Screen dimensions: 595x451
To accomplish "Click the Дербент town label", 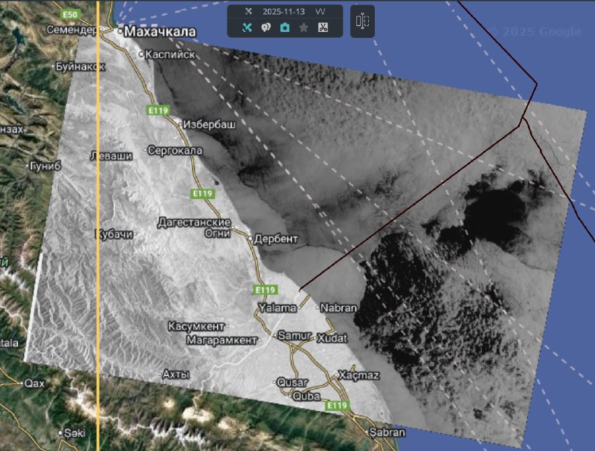I will point(275,239).
